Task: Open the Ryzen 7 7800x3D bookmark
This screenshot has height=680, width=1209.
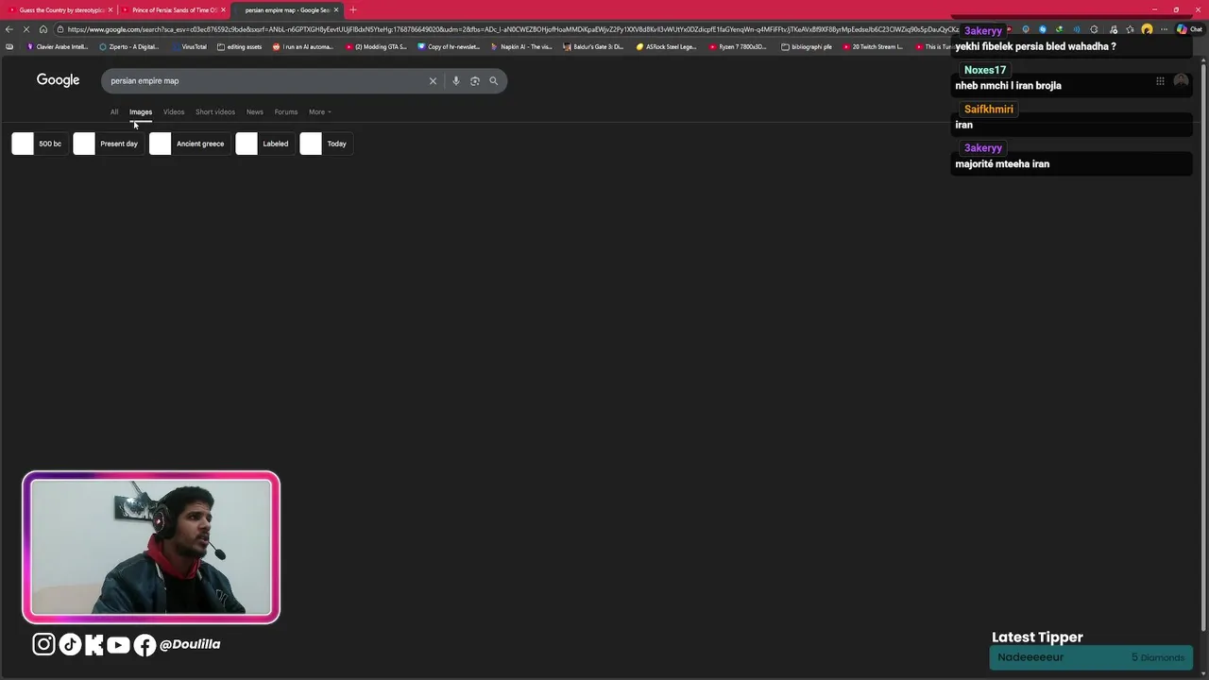Action: pyautogui.click(x=739, y=46)
